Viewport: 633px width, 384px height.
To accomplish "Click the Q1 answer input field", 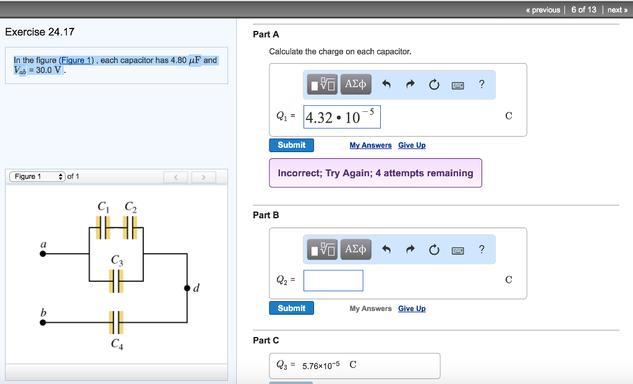I will [x=342, y=117].
